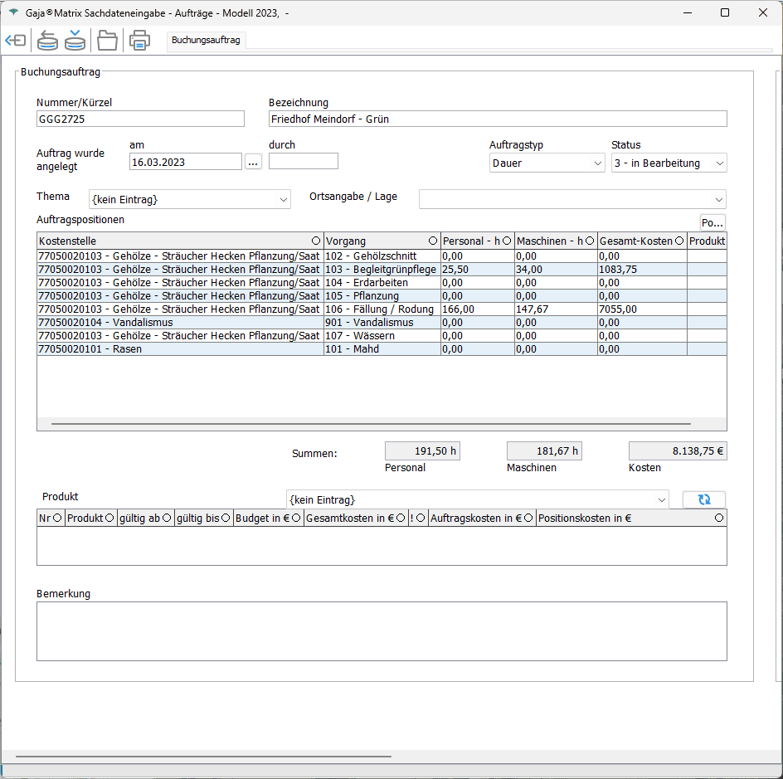Click the Po... button above the table

click(712, 223)
